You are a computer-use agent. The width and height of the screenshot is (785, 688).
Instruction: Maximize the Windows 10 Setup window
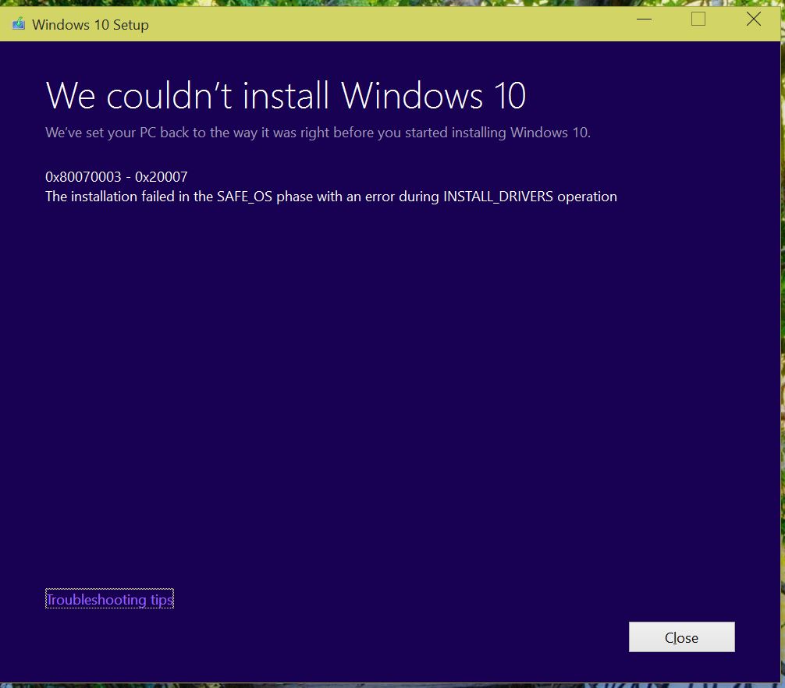click(698, 20)
